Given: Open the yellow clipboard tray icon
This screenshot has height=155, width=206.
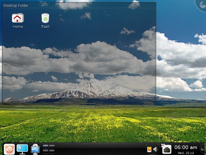Looking at the screenshot, I should [x=149, y=150].
